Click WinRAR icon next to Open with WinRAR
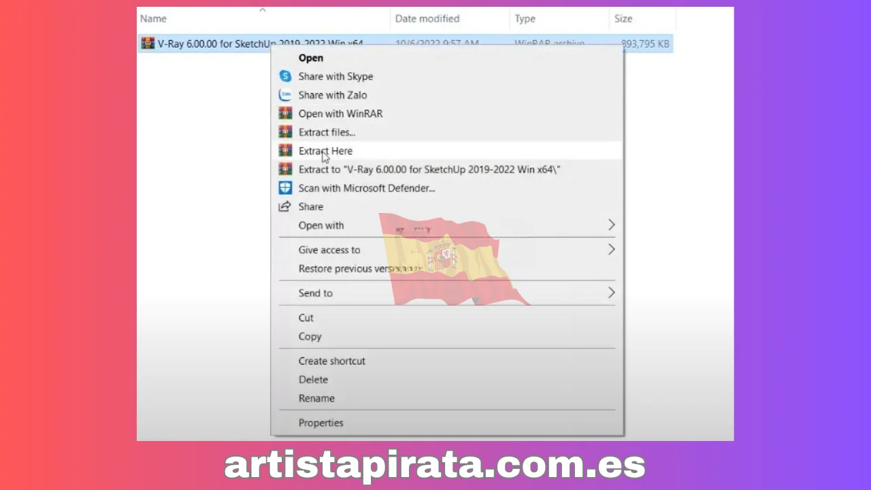Image resolution: width=871 pixels, height=490 pixels. [285, 114]
